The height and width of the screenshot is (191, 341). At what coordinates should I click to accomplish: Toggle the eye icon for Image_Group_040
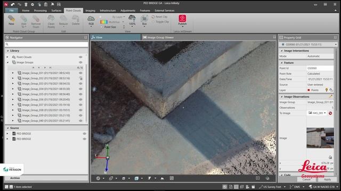pos(80,120)
